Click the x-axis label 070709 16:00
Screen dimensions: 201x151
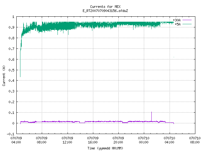coord(93,140)
